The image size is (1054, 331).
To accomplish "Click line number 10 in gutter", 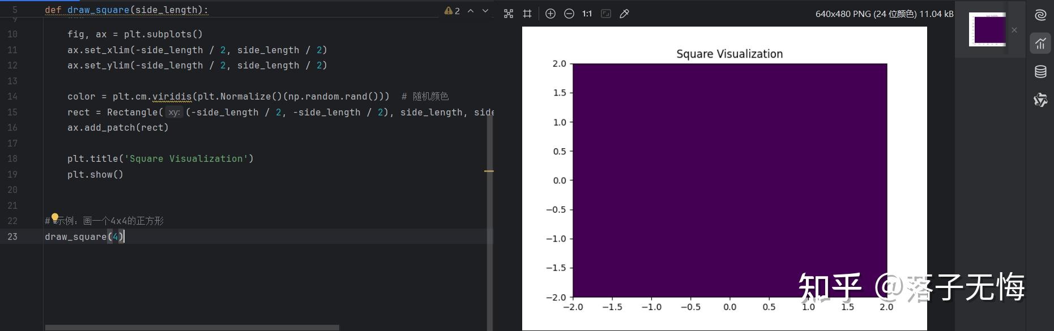I will 12,35.
